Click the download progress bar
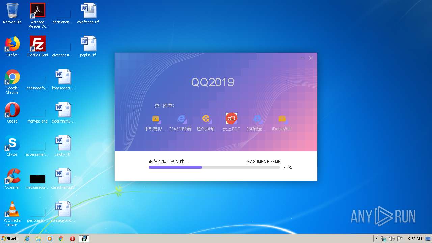This screenshot has height=243, width=432. [214, 167]
